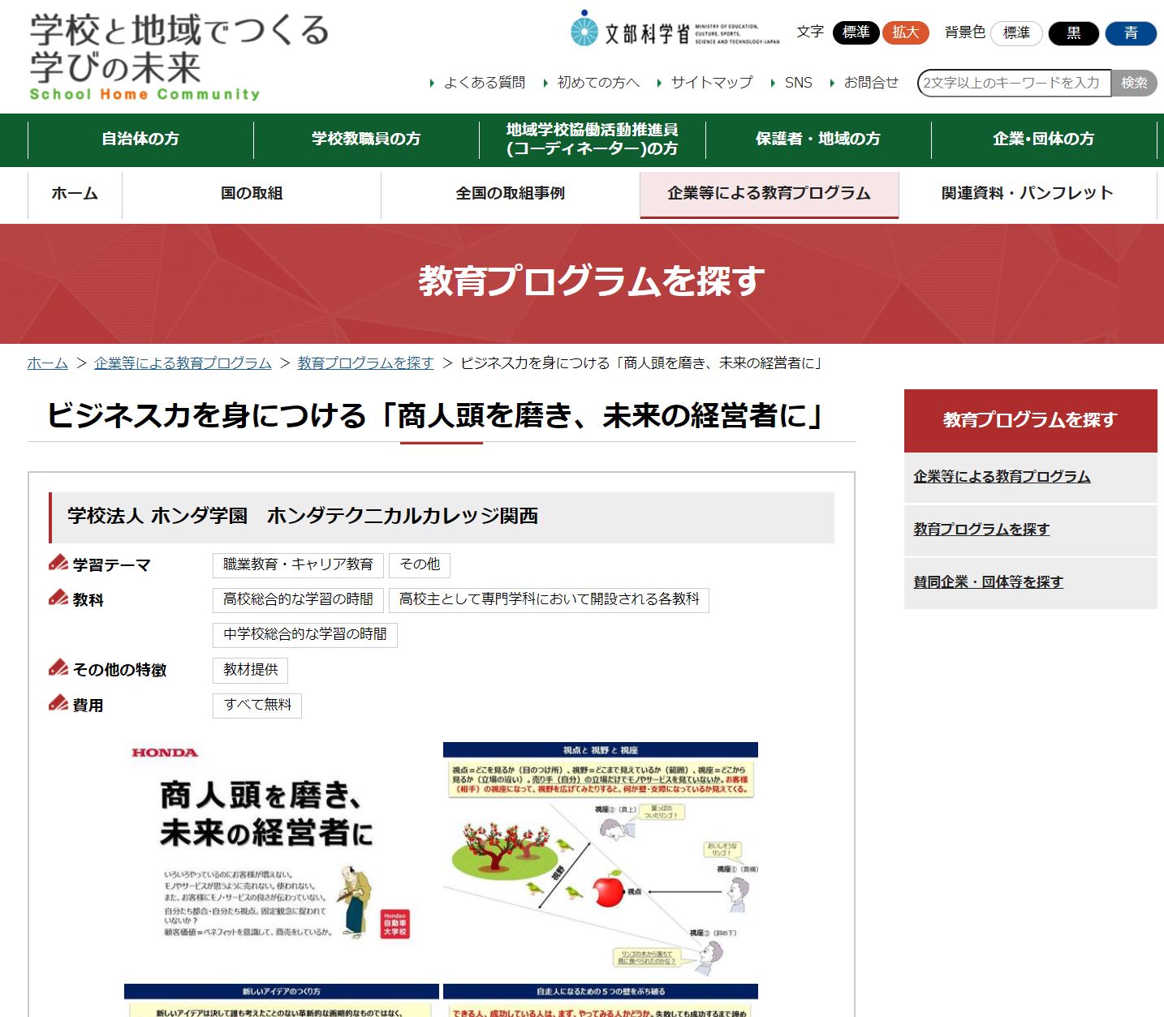Click the HONDA logo in the program flyer
1164x1017 pixels.
pyautogui.click(x=165, y=753)
